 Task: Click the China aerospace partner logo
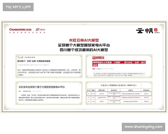click(40, 30)
